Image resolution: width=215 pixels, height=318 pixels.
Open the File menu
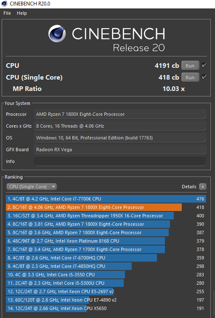tap(7, 13)
